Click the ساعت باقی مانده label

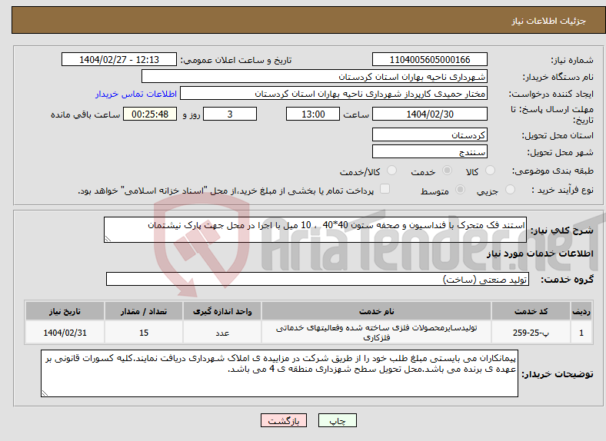click(x=85, y=114)
